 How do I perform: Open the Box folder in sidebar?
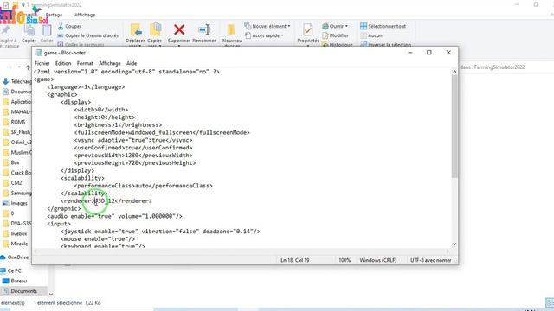11,162
